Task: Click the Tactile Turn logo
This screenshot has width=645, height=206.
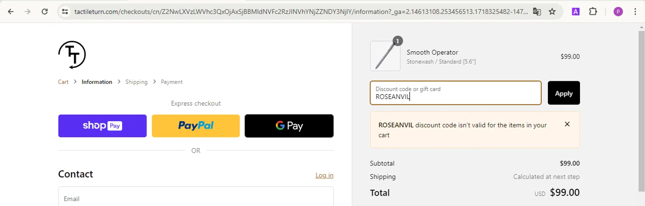Action: [x=72, y=55]
